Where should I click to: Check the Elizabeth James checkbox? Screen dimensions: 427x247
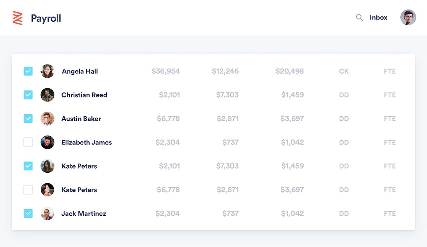(x=28, y=143)
